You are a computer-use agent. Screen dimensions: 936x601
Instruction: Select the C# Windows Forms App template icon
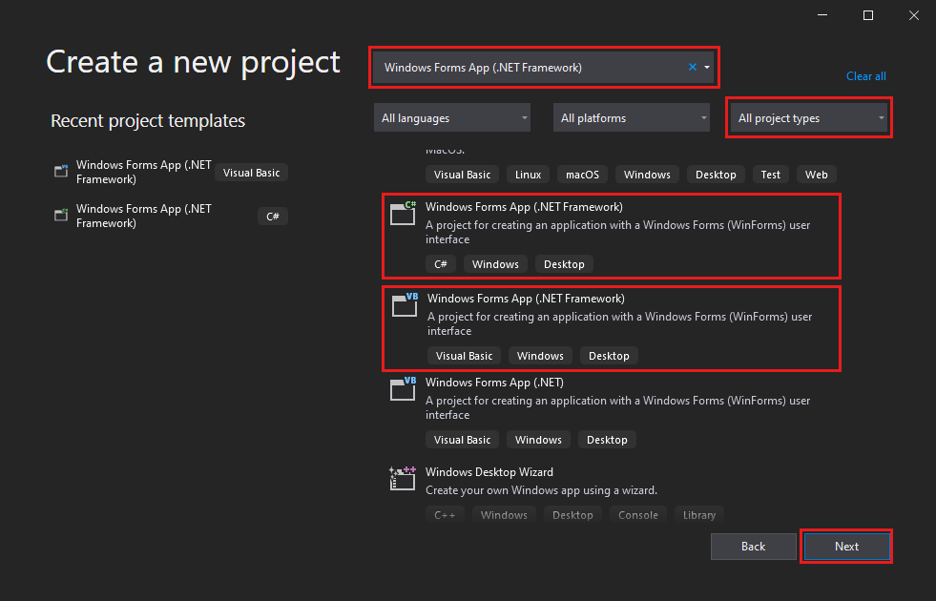(402, 213)
